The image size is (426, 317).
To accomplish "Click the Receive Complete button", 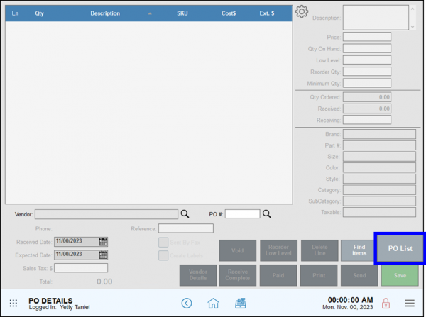I will coord(237,275).
